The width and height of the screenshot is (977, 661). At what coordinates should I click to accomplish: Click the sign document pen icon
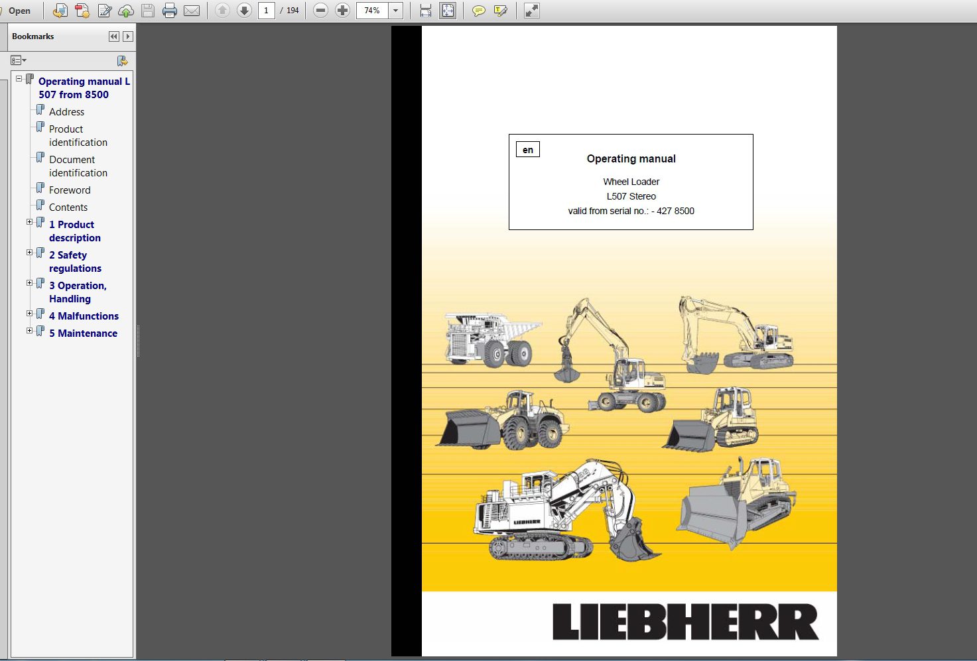(x=104, y=11)
